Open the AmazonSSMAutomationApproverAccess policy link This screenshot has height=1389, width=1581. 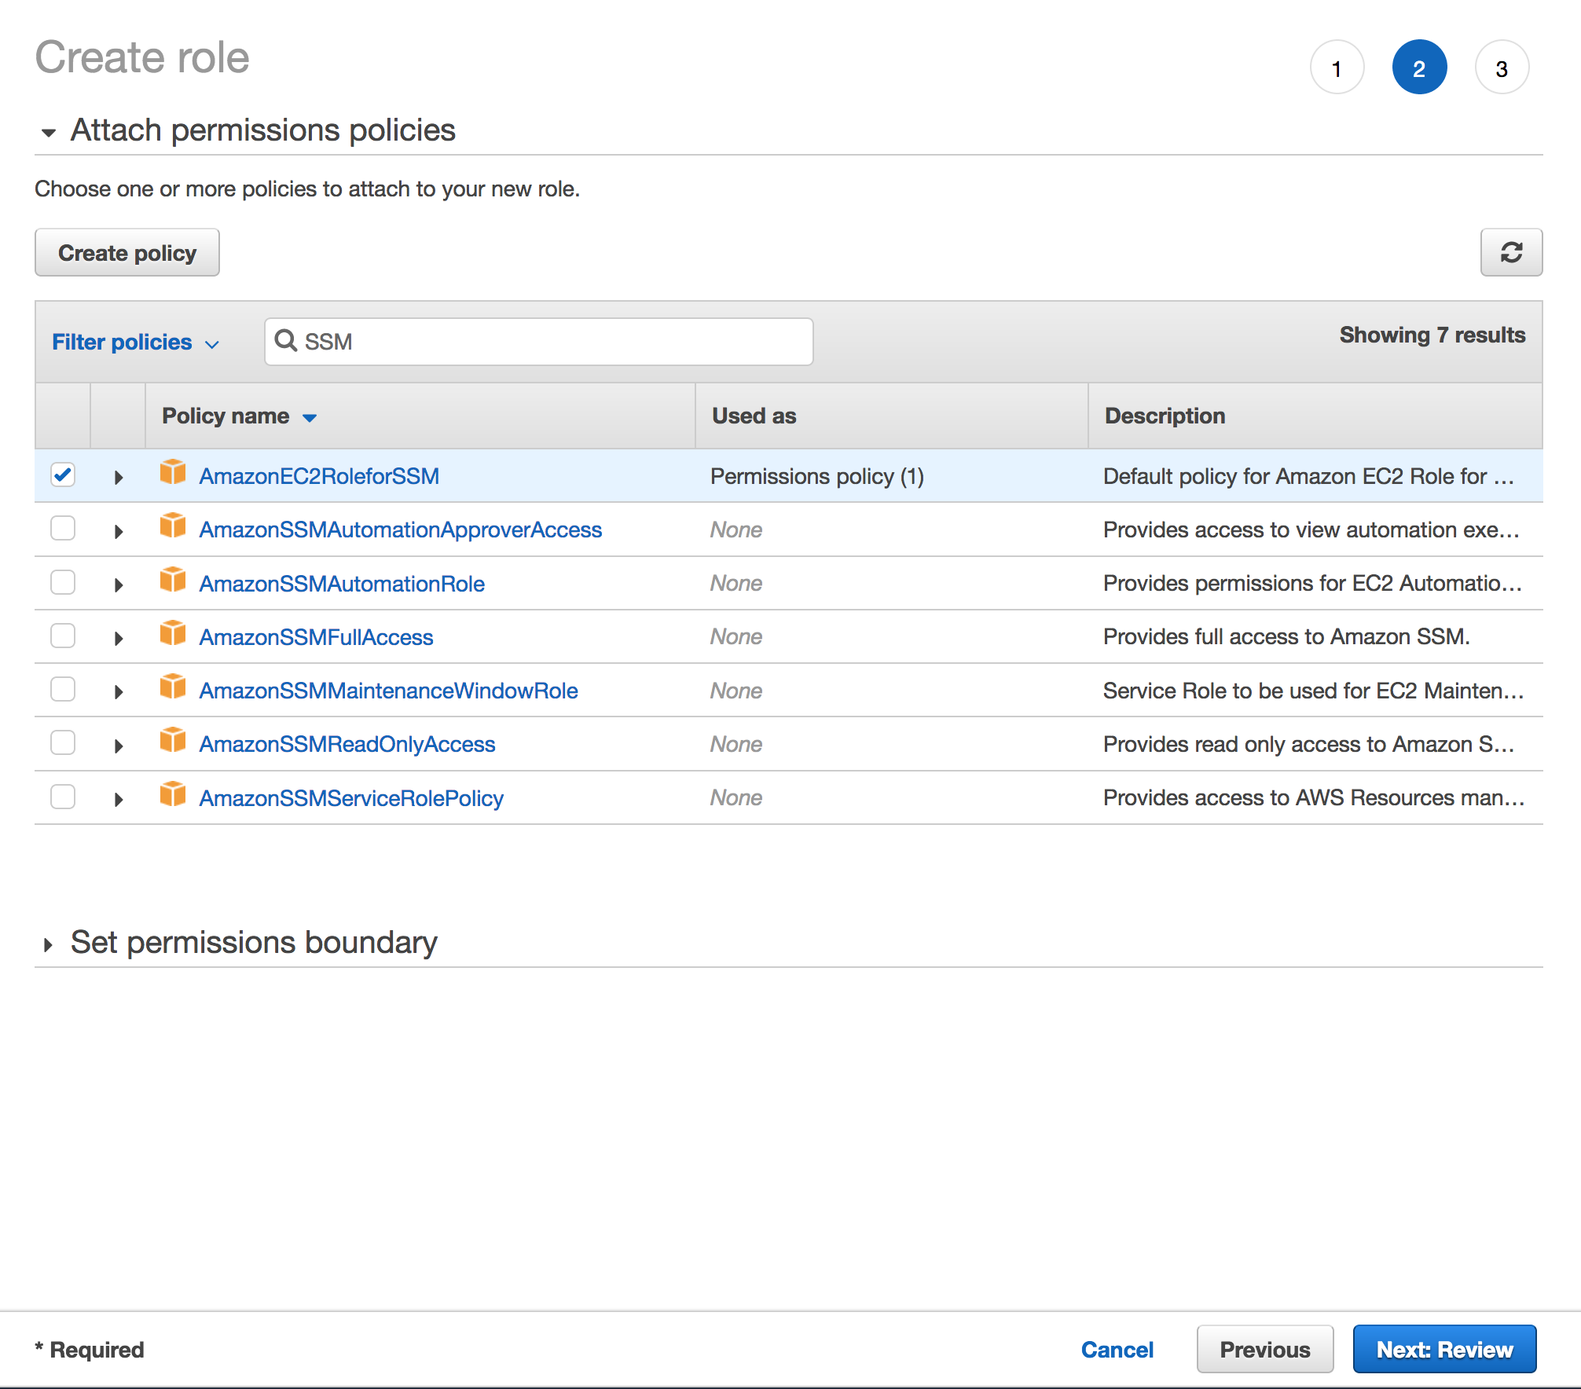[401, 530]
